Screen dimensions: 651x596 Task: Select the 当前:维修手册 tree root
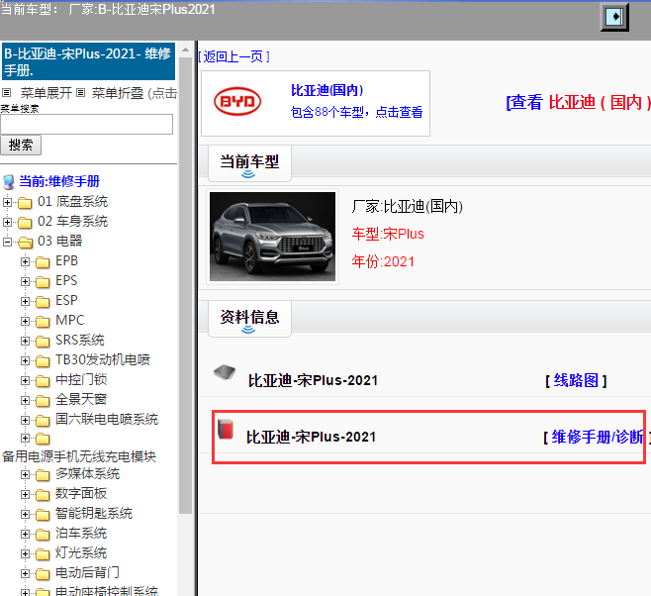[59, 181]
